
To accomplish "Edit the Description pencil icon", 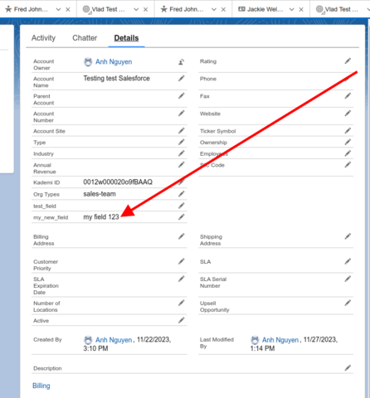I will pyautogui.click(x=348, y=368).
